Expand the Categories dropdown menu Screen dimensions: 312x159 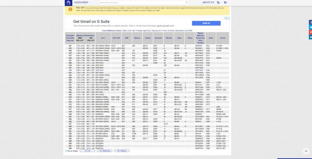click(x=82, y=2)
